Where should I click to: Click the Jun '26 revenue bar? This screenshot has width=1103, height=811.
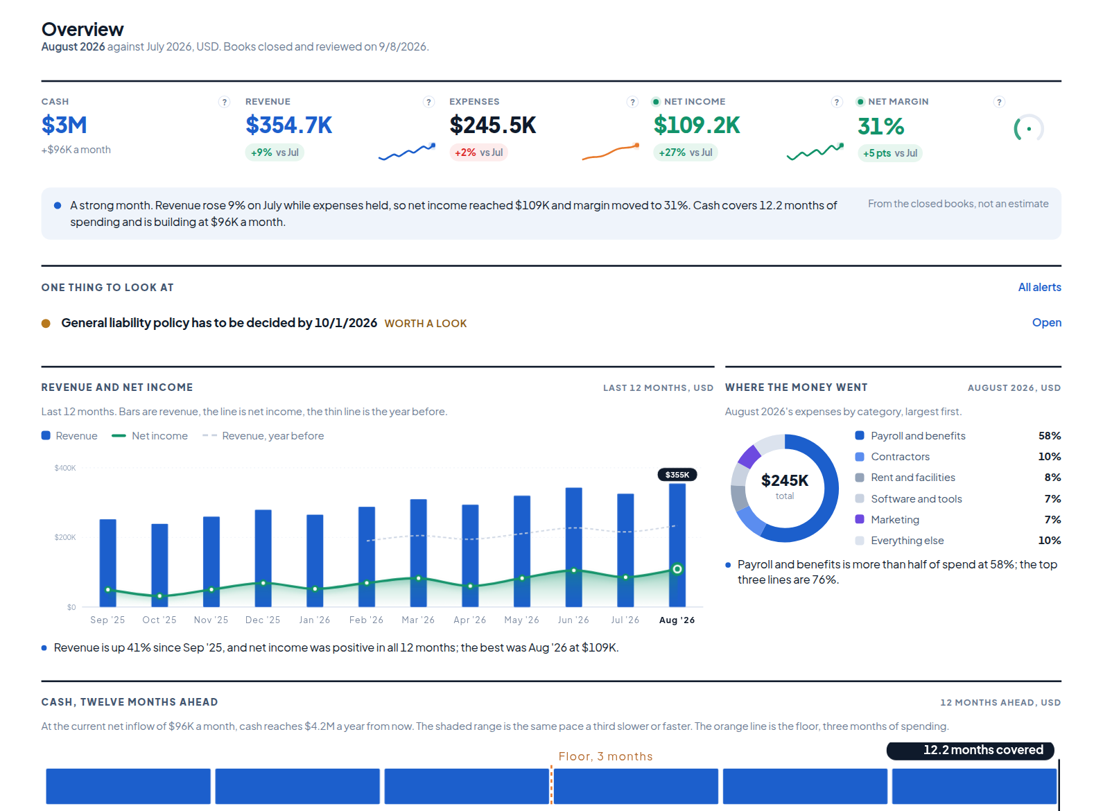(574, 548)
